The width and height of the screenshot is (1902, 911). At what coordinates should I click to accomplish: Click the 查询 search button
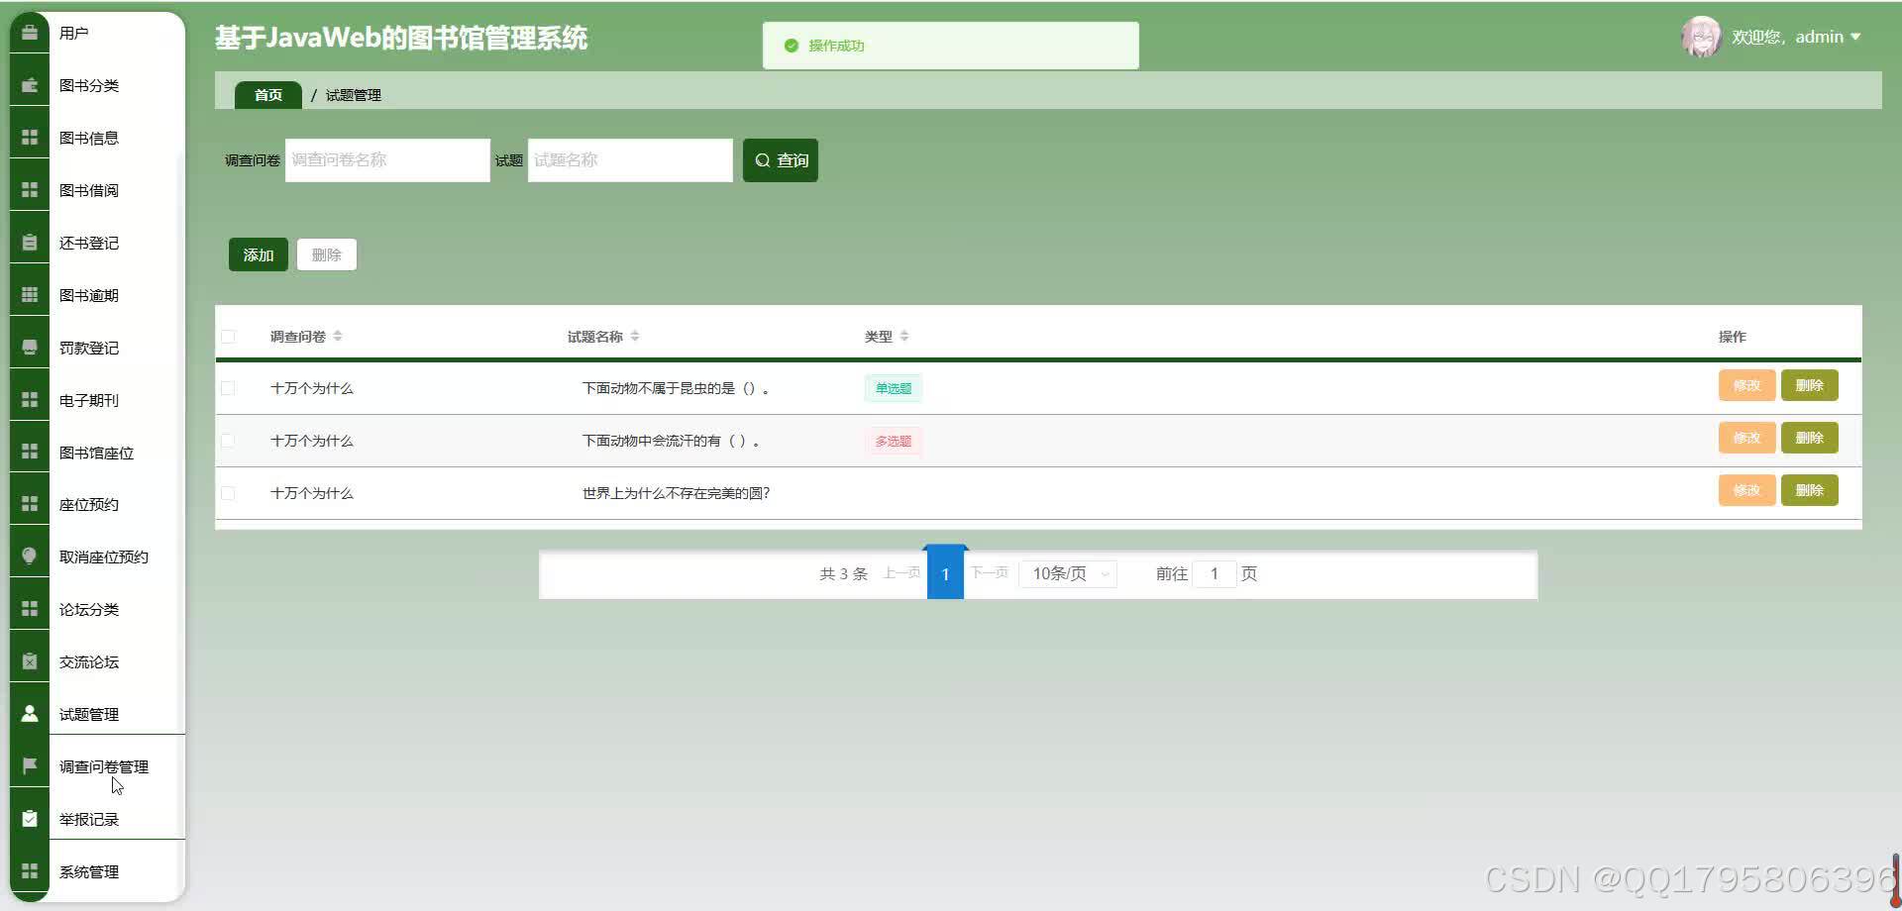(x=780, y=159)
